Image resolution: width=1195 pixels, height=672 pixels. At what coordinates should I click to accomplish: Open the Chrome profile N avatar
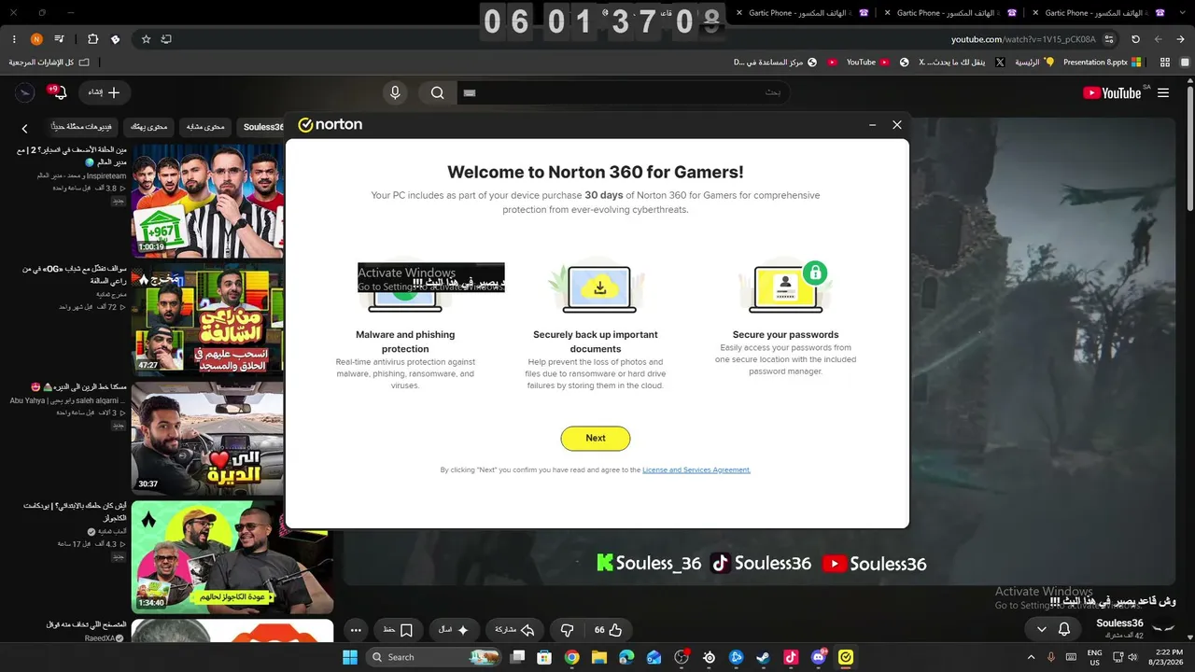click(x=36, y=39)
